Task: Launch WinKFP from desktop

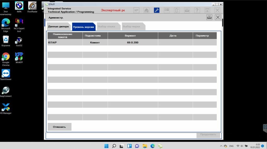Action: (x=19, y=58)
